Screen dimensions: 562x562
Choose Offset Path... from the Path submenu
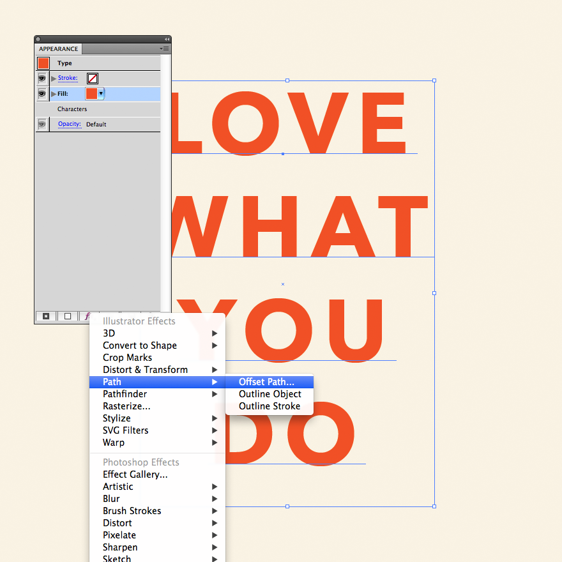pos(270,382)
